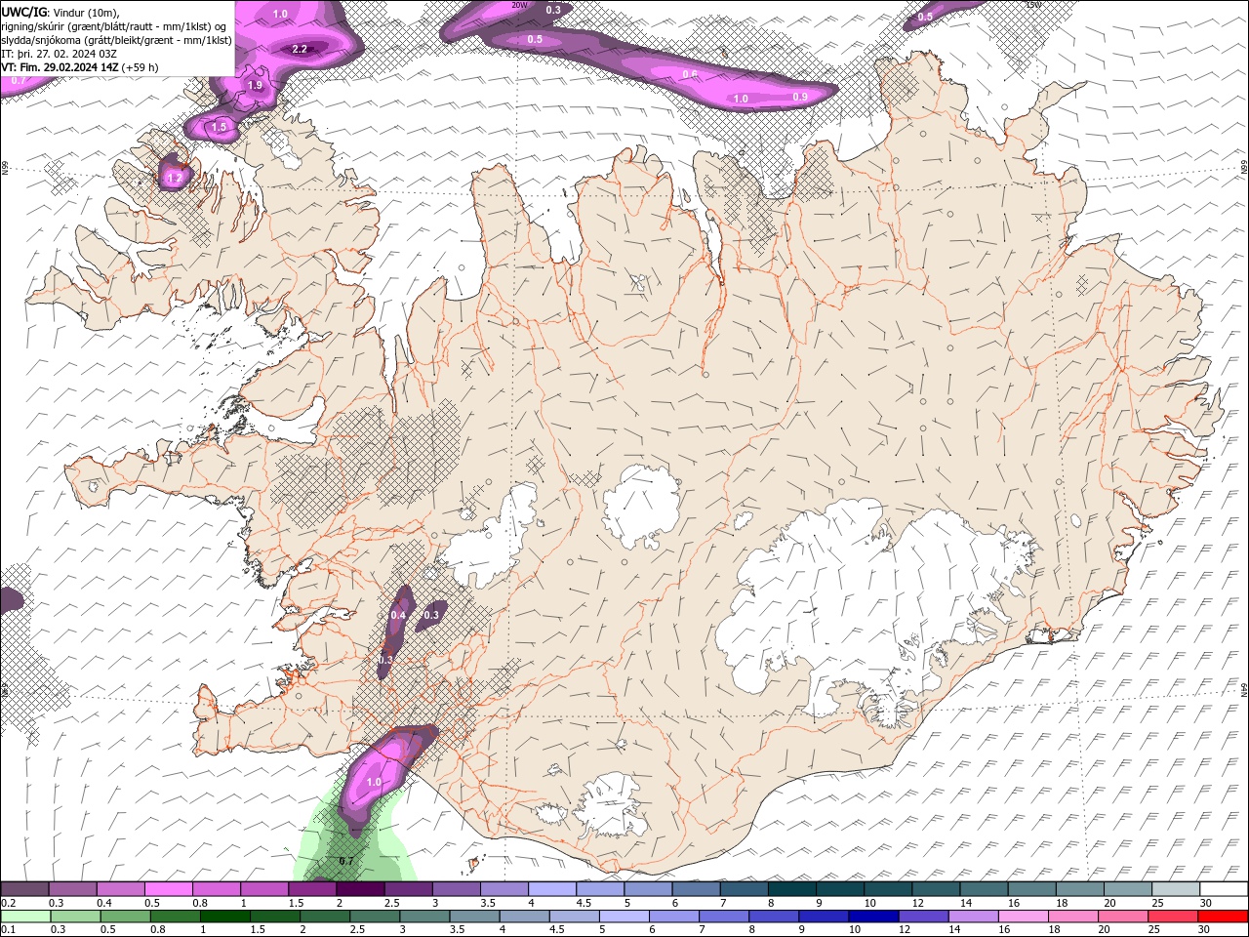
Task: Click the 1.9 snowfall value on the map
Action: pos(255,86)
